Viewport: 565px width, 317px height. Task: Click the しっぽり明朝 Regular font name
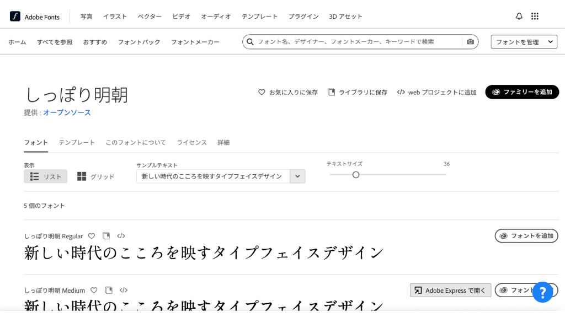coord(54,237)
